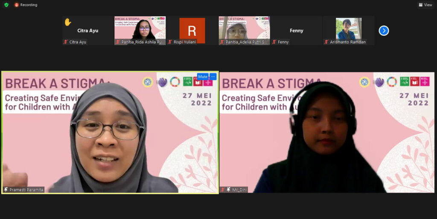Select Fenny's participant tile
This screenshot has height=219, width=437.
296,31
